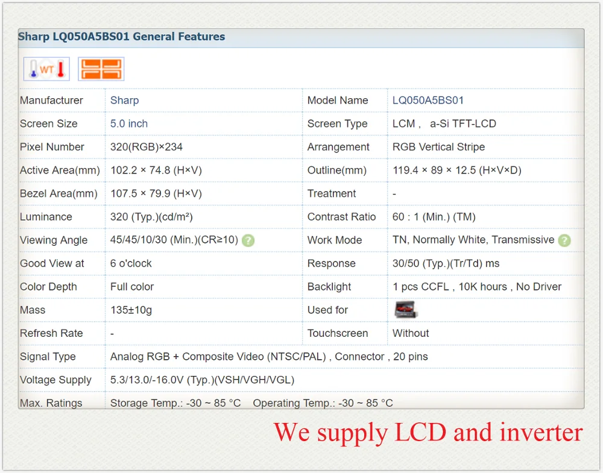
Task: Click the Sharp LQ050A5BS01 General Features heading
Action: pyautogui.click(x=122, y=37)
